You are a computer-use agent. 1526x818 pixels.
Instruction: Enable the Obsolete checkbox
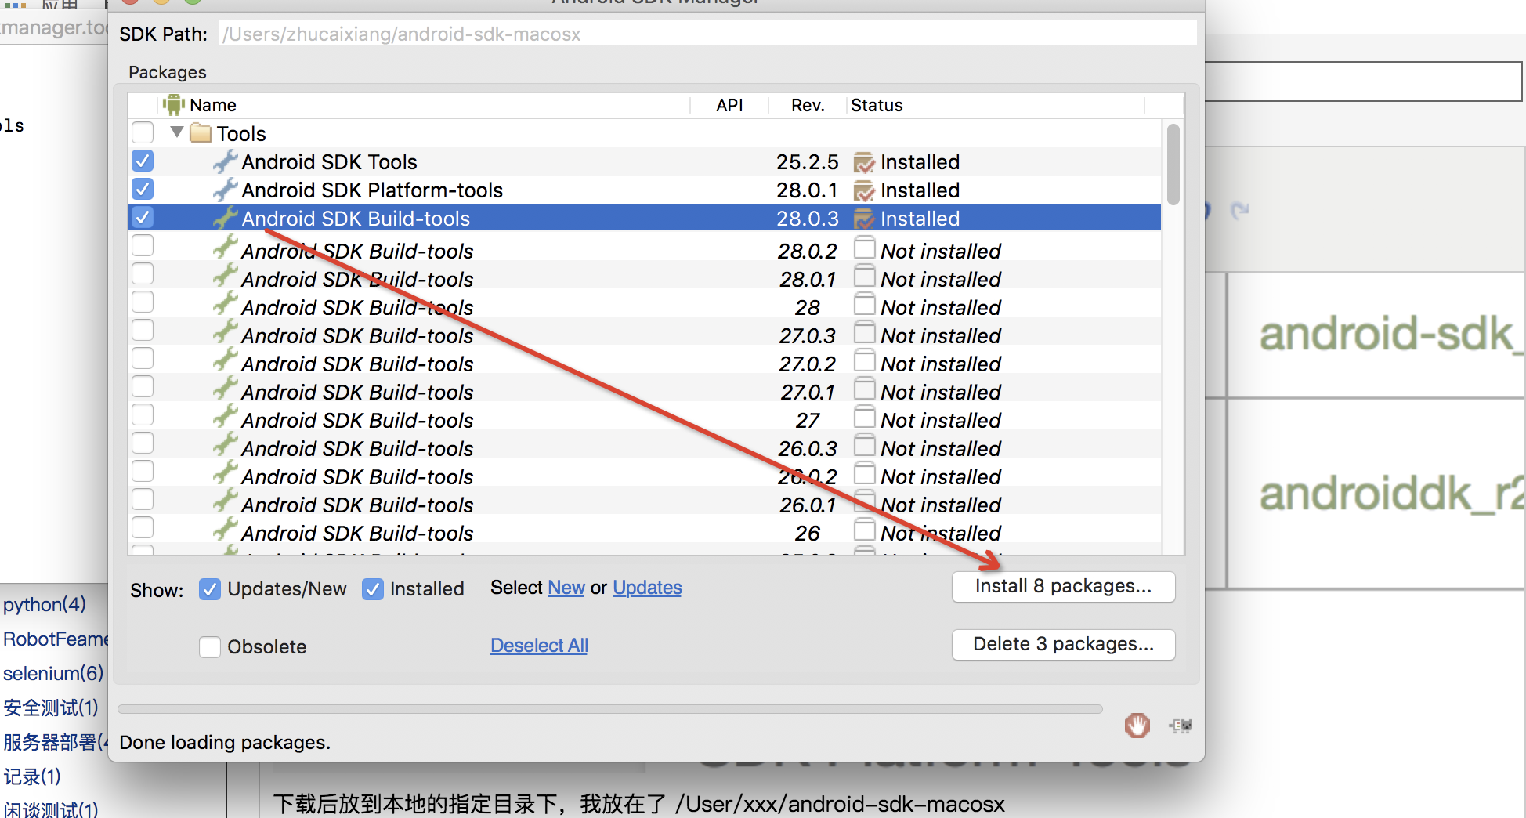tap(209, 646)
